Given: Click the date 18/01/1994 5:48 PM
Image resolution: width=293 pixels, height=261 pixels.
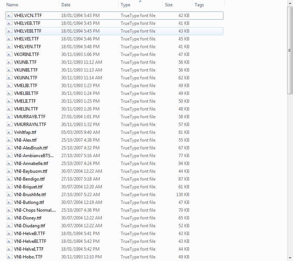Looking at the screenshot, I should (x=80, y=46).
